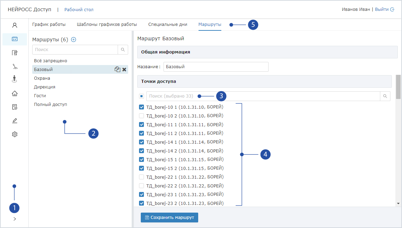
Task: Collapse the Общая информация section header
Action: [267, 52]
